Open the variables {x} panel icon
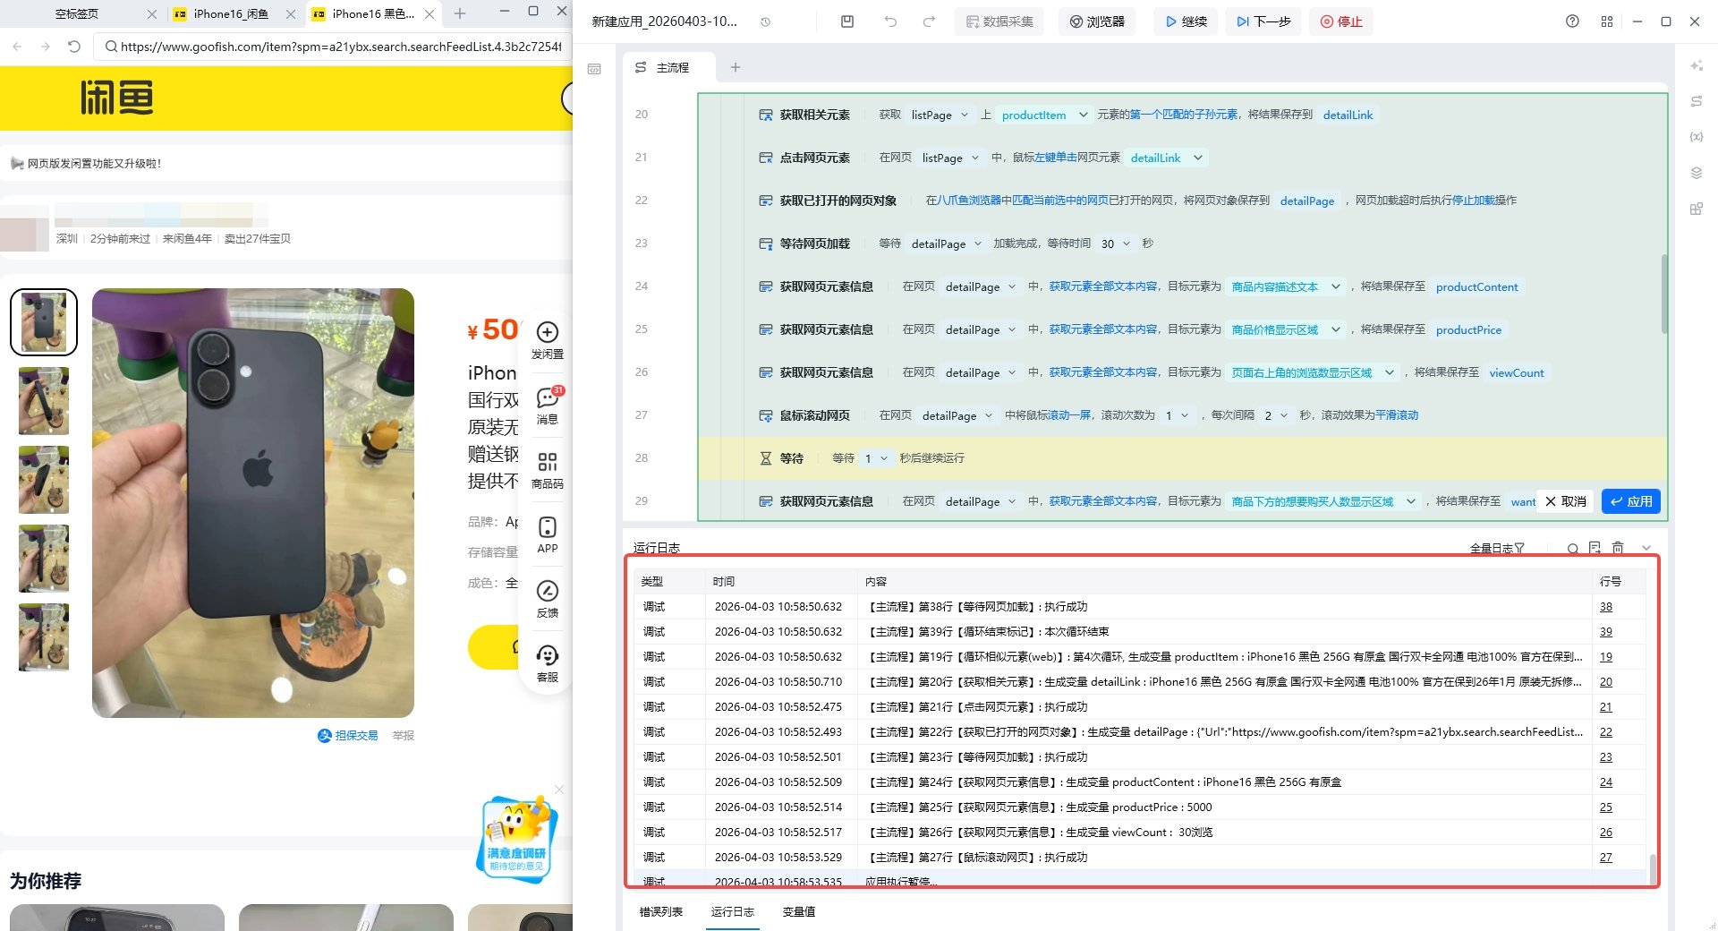The width and height of the screenshot is (1718, 931). [x=1696, y=137]
